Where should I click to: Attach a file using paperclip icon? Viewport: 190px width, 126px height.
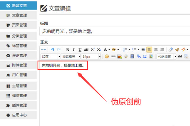click(139, 56)
